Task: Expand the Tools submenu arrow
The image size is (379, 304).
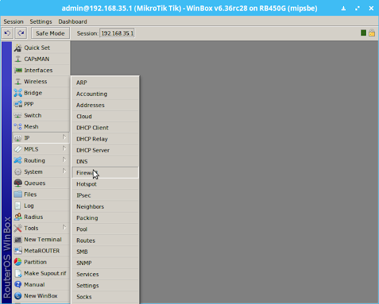Action: 65,228
